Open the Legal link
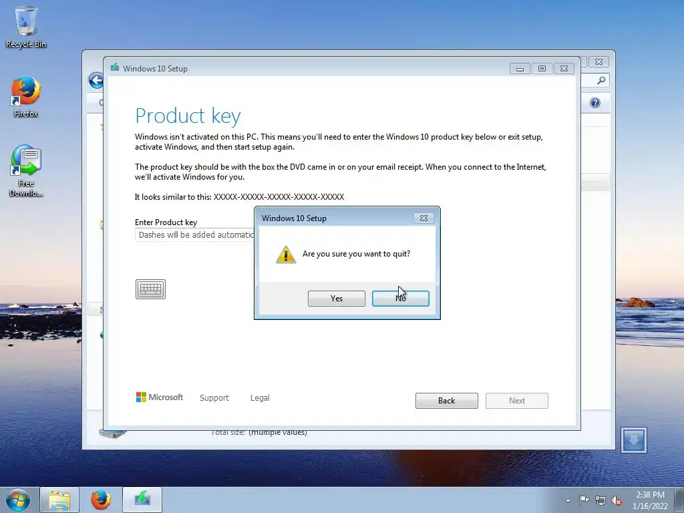Screen dimensions: 684x513 260,398
